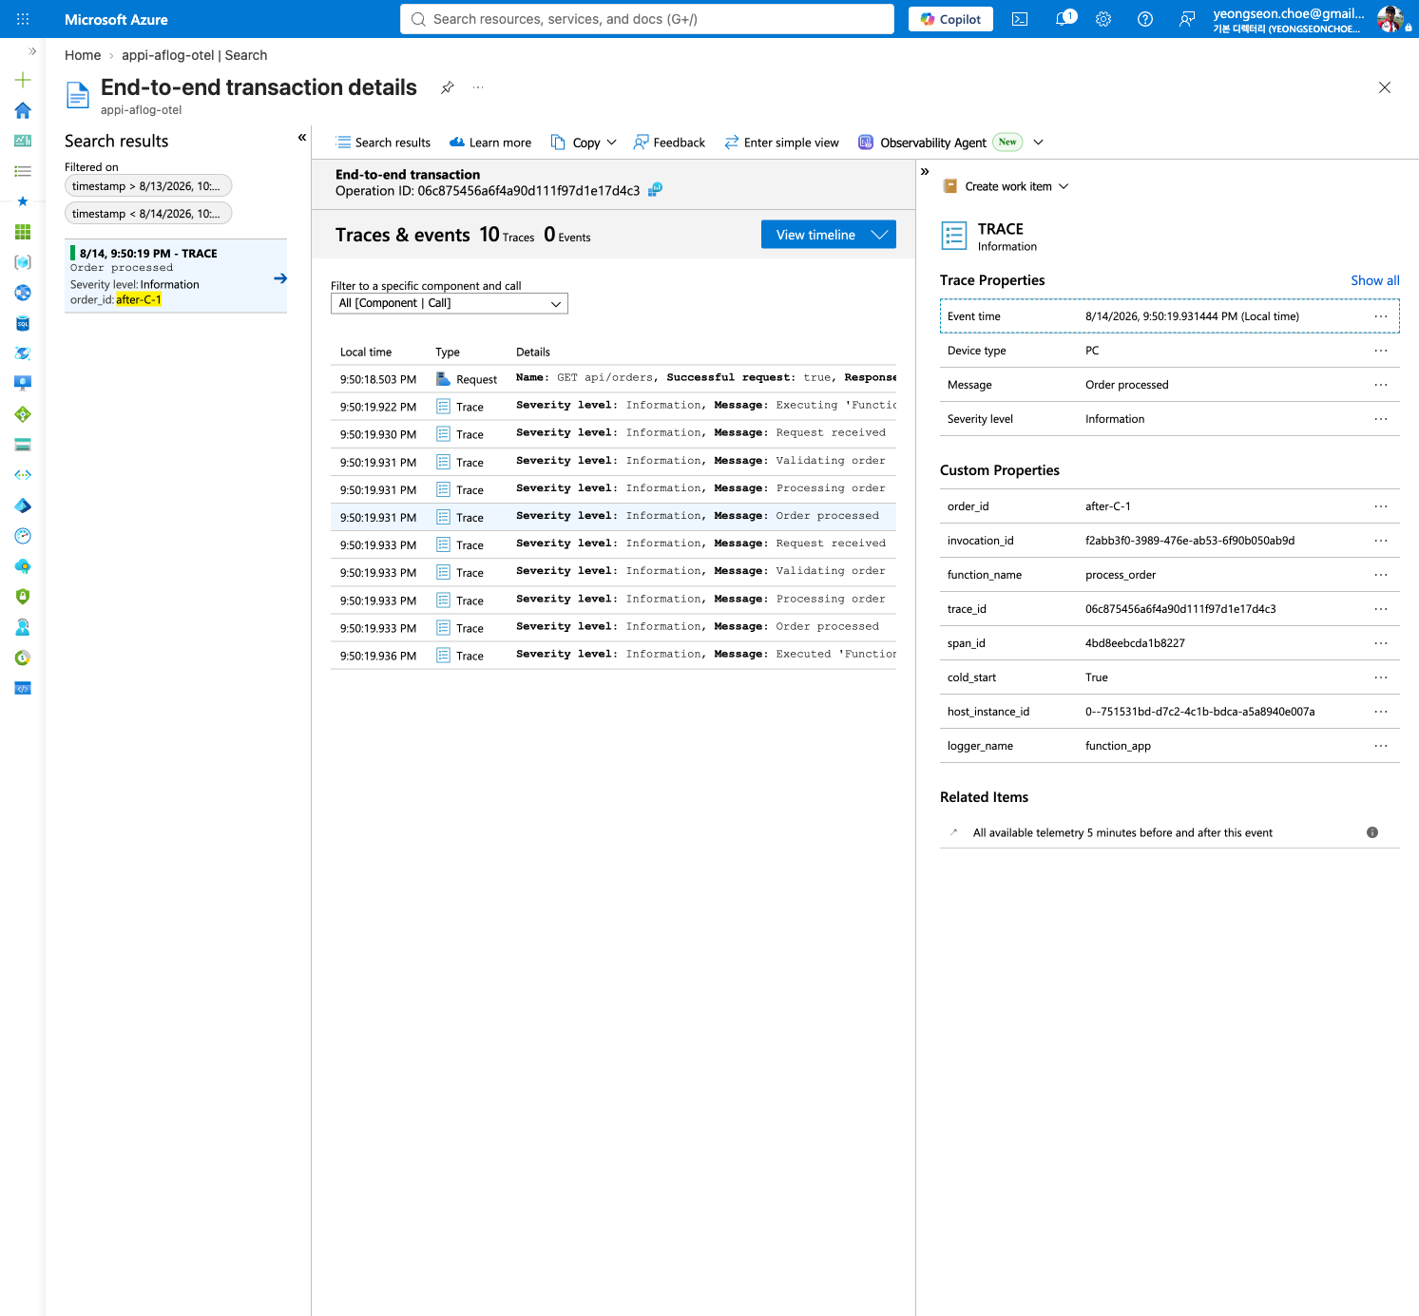The image size is (1419, 1316).
Task: Collapse the right details pane chevron
Action: [x=925, y=172]
